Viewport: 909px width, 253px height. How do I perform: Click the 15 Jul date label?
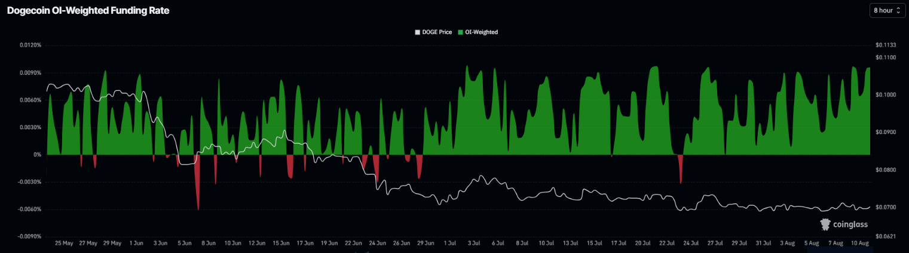coord(595,243)
